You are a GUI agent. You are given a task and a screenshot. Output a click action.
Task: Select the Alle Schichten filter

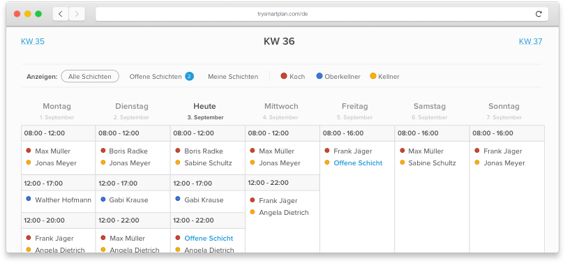90,76
